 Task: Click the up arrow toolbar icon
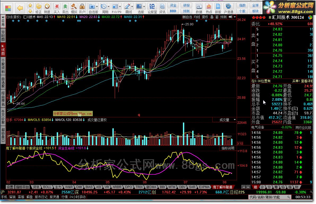pos(30,6)
